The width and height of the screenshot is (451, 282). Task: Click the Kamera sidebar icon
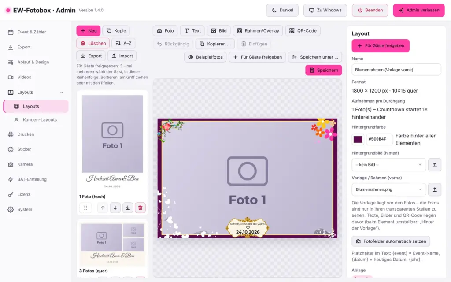11,164
